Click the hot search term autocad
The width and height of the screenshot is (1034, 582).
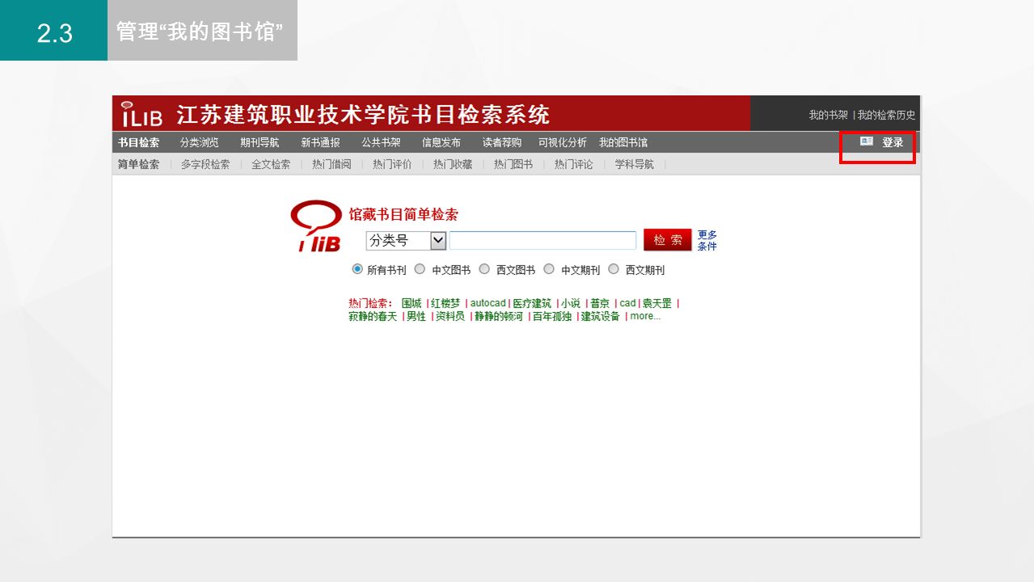tap(488, 304)
